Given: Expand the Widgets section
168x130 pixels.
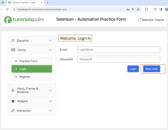Looking at the screenshot, I should 50,101.
